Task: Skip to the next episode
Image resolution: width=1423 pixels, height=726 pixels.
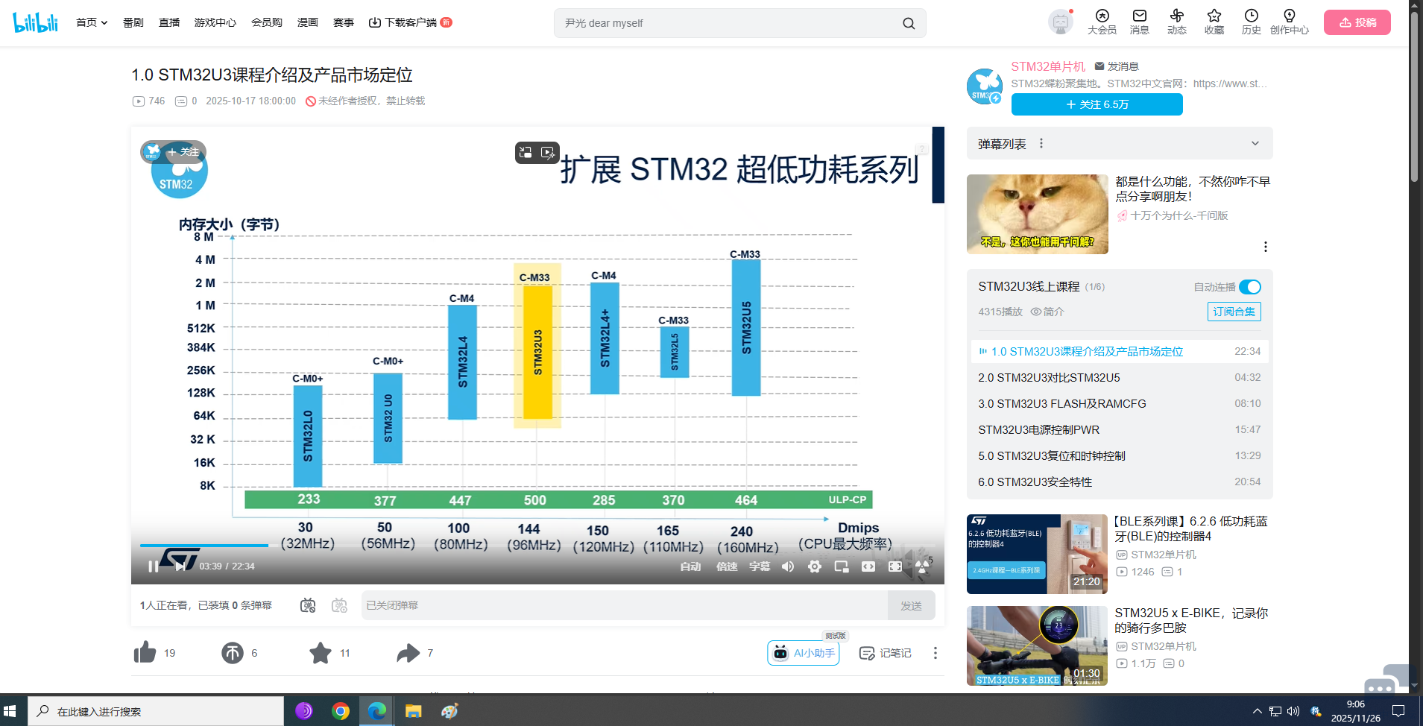Action: pyautogui.click(x=179, y=566)
